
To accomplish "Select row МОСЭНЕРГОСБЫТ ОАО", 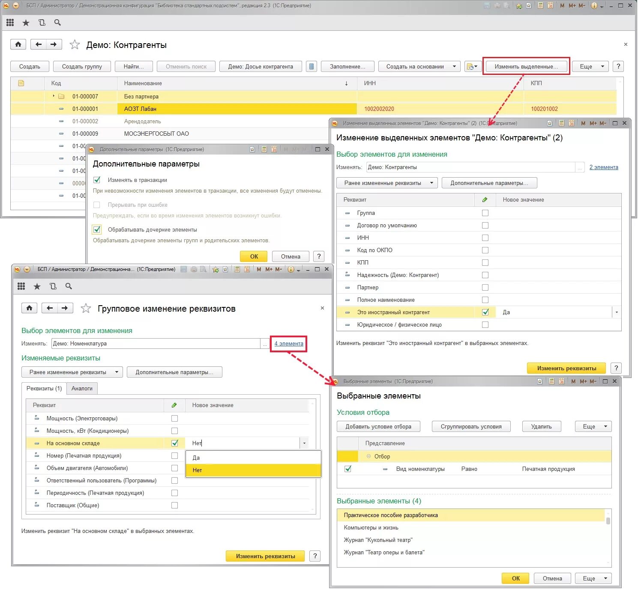I will point(170,134).
